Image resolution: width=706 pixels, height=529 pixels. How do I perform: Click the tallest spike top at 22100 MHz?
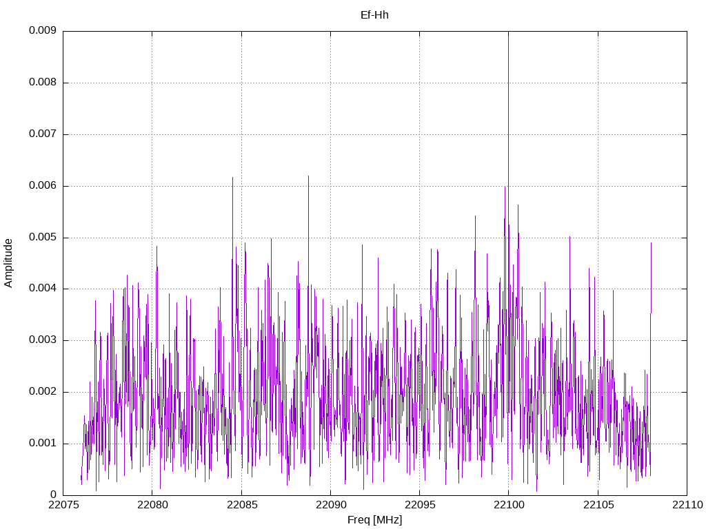pyautogui.click(x=508, y=33)
